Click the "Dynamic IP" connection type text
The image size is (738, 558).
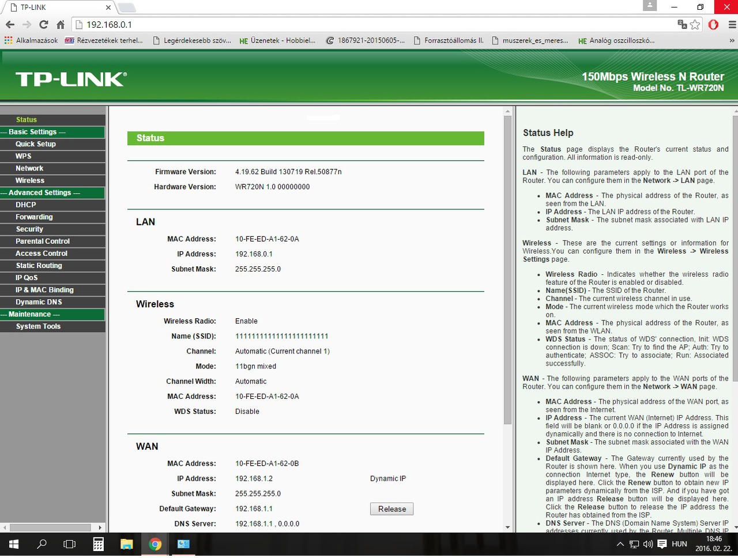click(x=388, y=478)
